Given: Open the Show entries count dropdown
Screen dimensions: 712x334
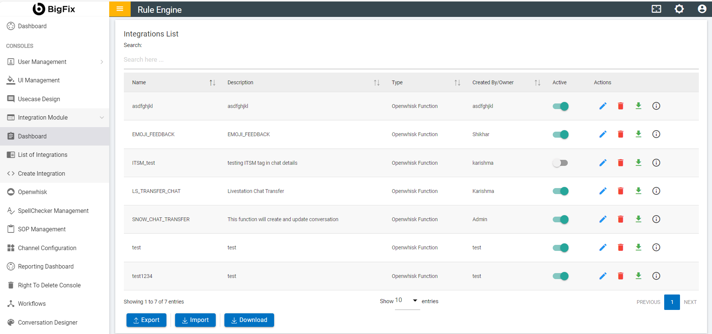Looking at the screenshot, I should [x=407, y=301].
